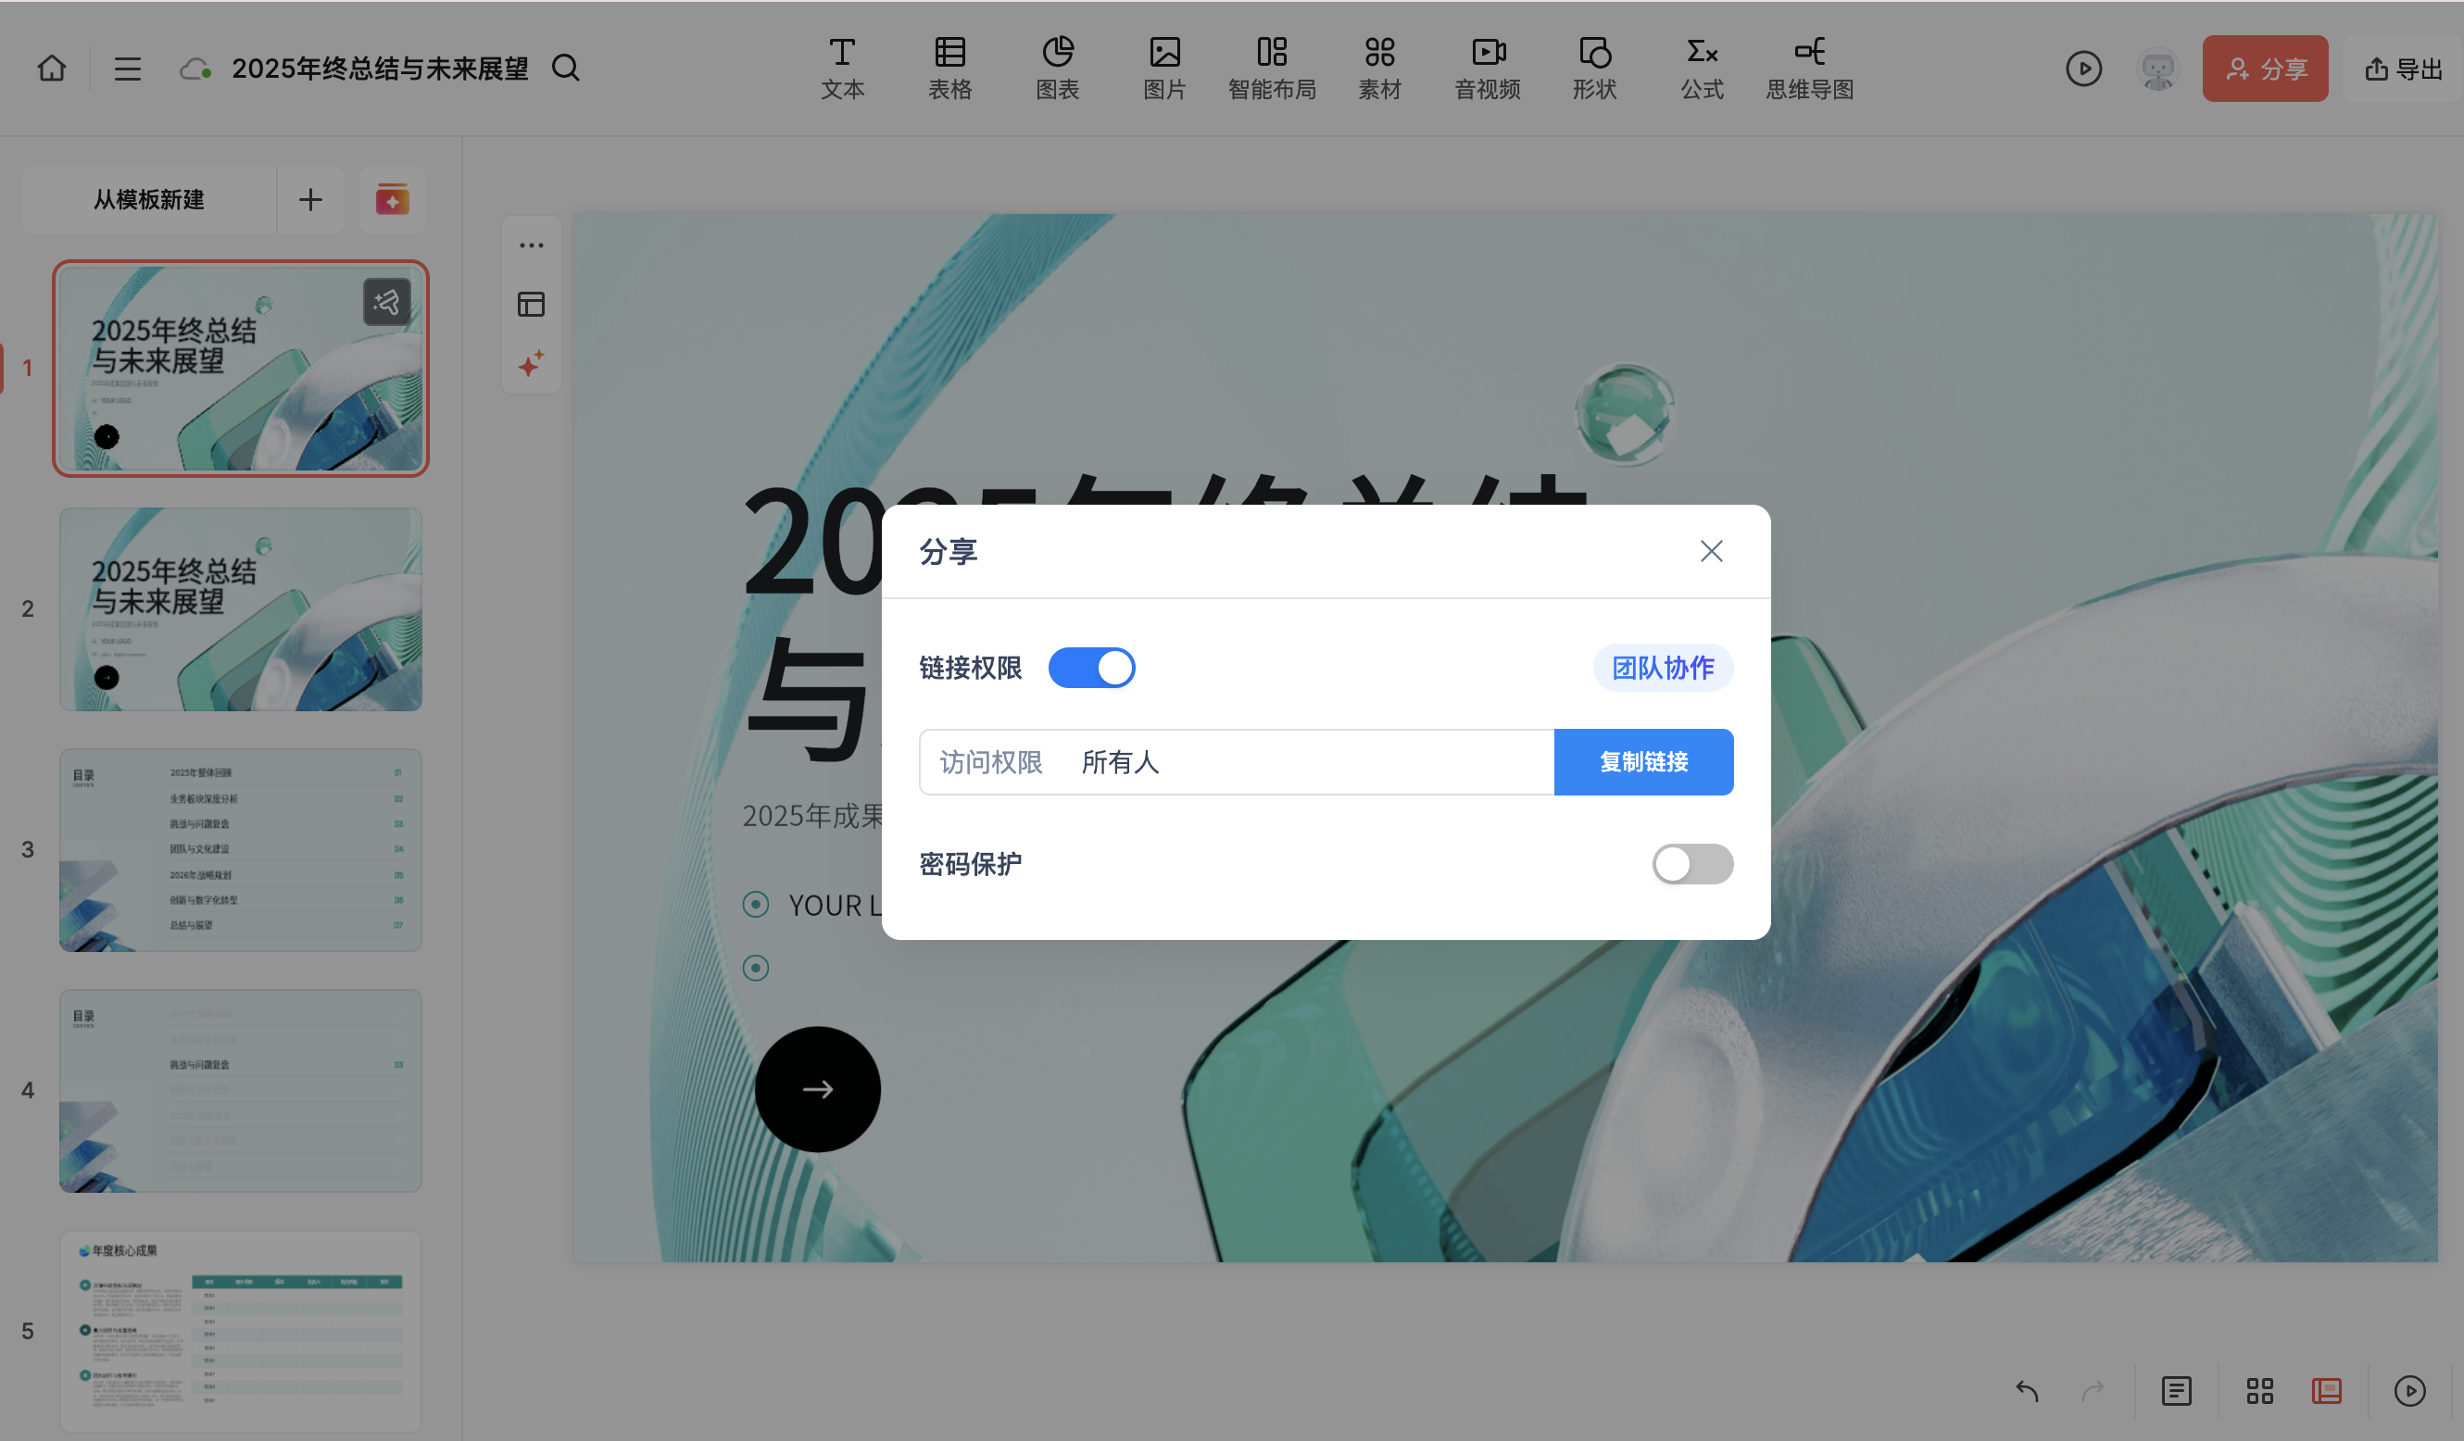Enable the 密码保护 password protection switch
This screenshot has width=2464, height=1441.
pyautogui.click(x=1691, y=864)
